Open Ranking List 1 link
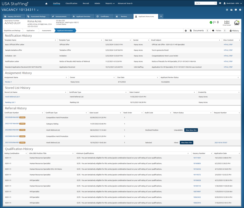Image resolution: width=244 pixels, height=208 pixels. [x=10, y=103]
